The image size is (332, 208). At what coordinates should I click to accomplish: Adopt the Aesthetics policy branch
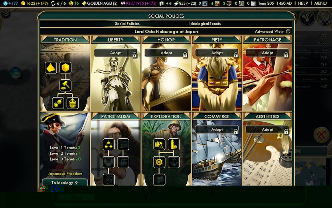[267, 130]
